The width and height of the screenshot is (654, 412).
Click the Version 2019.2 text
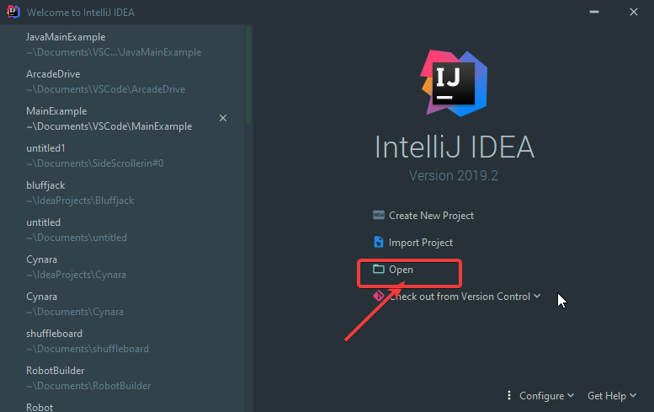pyautogui.click(x=454, y=176)
